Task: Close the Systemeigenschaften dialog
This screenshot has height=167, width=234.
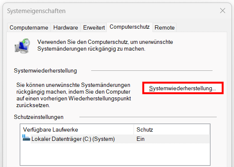Action: (x=223, y=11)
